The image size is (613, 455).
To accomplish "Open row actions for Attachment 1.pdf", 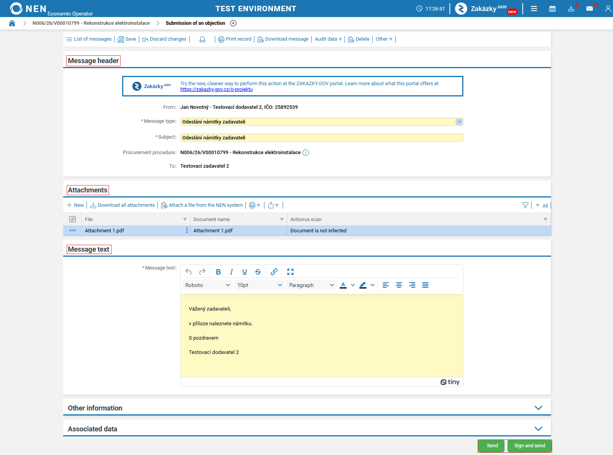I will (73, 230).
